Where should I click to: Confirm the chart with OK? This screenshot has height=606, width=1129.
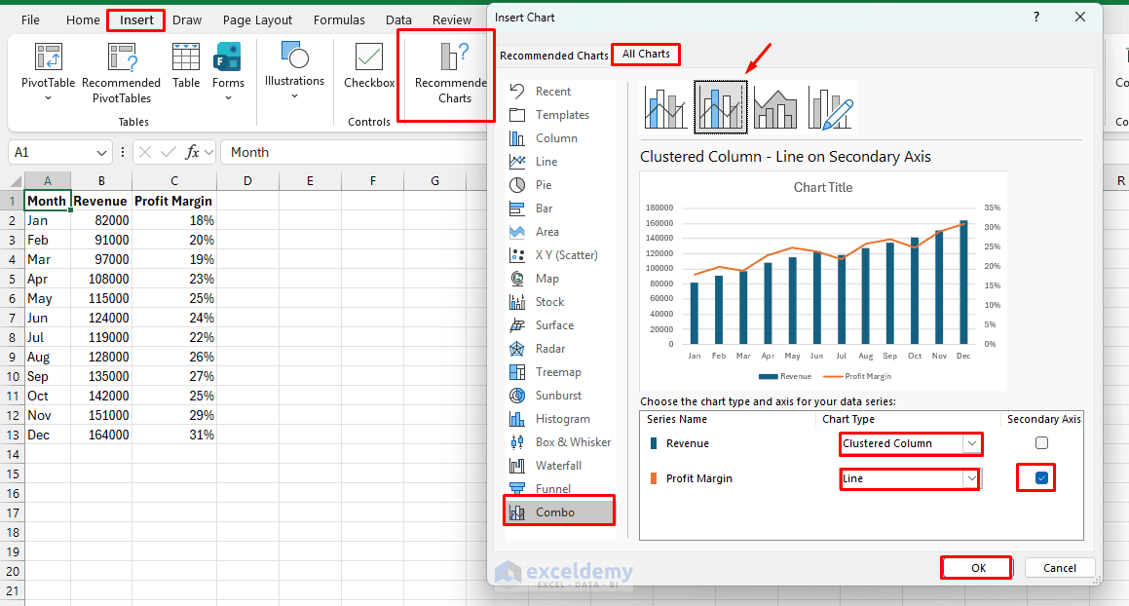tap(978, 568)
